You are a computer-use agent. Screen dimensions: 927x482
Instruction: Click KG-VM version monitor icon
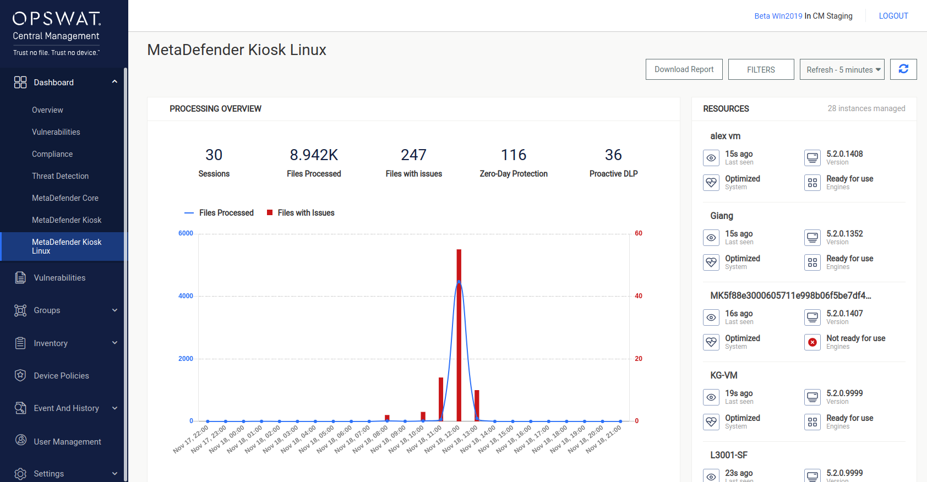coord(813,397)
